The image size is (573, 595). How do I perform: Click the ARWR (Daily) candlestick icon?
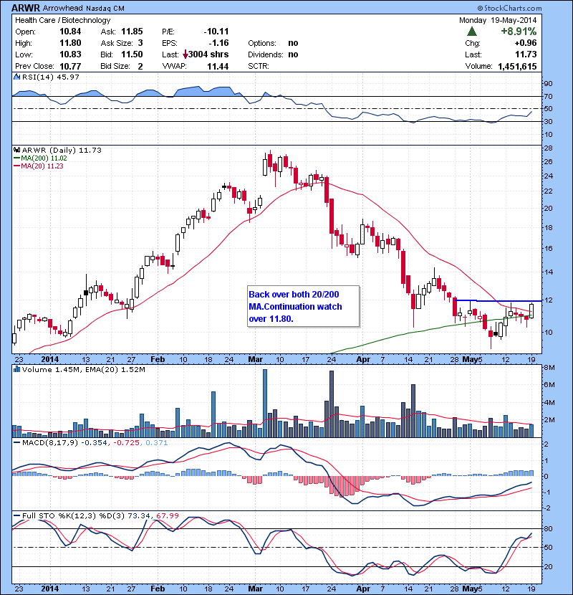[x=16, y=151]
